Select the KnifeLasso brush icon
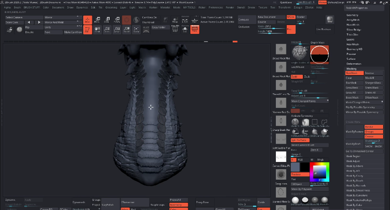Viewport: 390px width, 210px height. click(295, 132)
